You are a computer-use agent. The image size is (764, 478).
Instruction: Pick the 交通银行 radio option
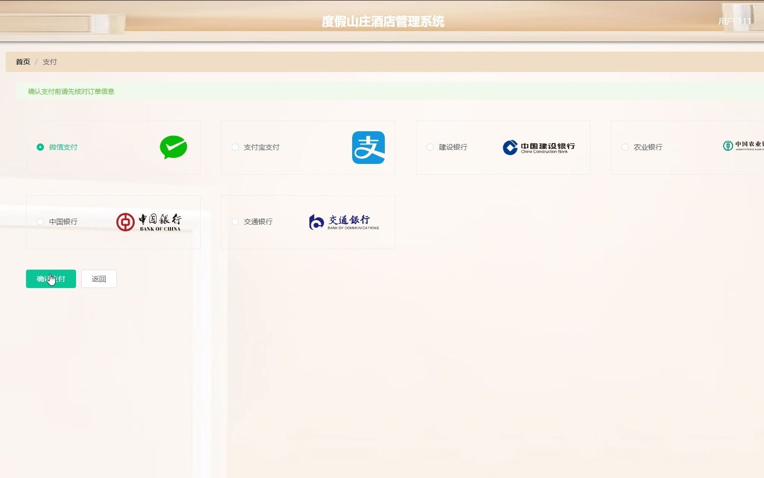pos(235,222)
